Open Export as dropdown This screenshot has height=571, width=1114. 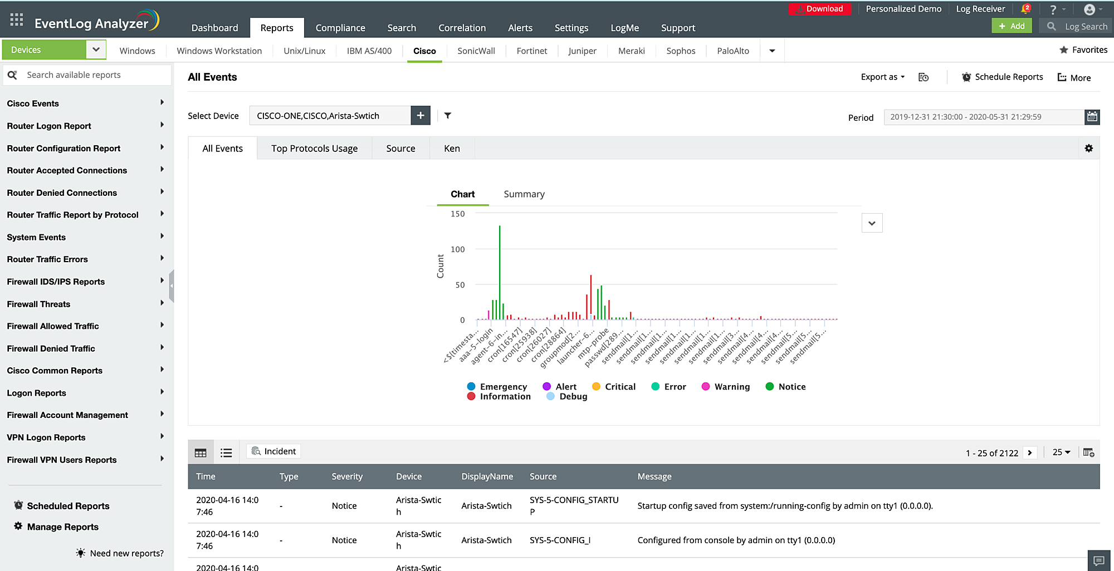(882, 77)
